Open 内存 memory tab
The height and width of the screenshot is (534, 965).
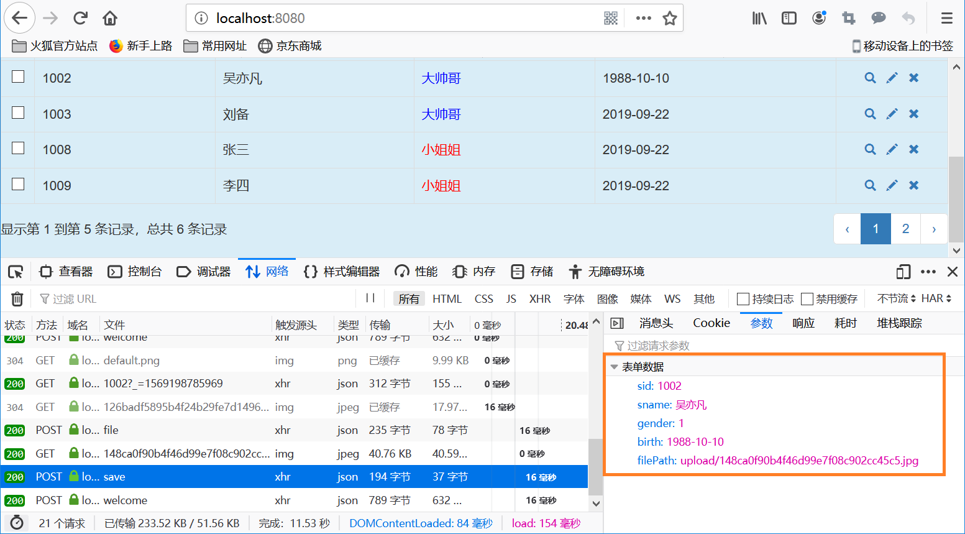click(x=474, y=272)
